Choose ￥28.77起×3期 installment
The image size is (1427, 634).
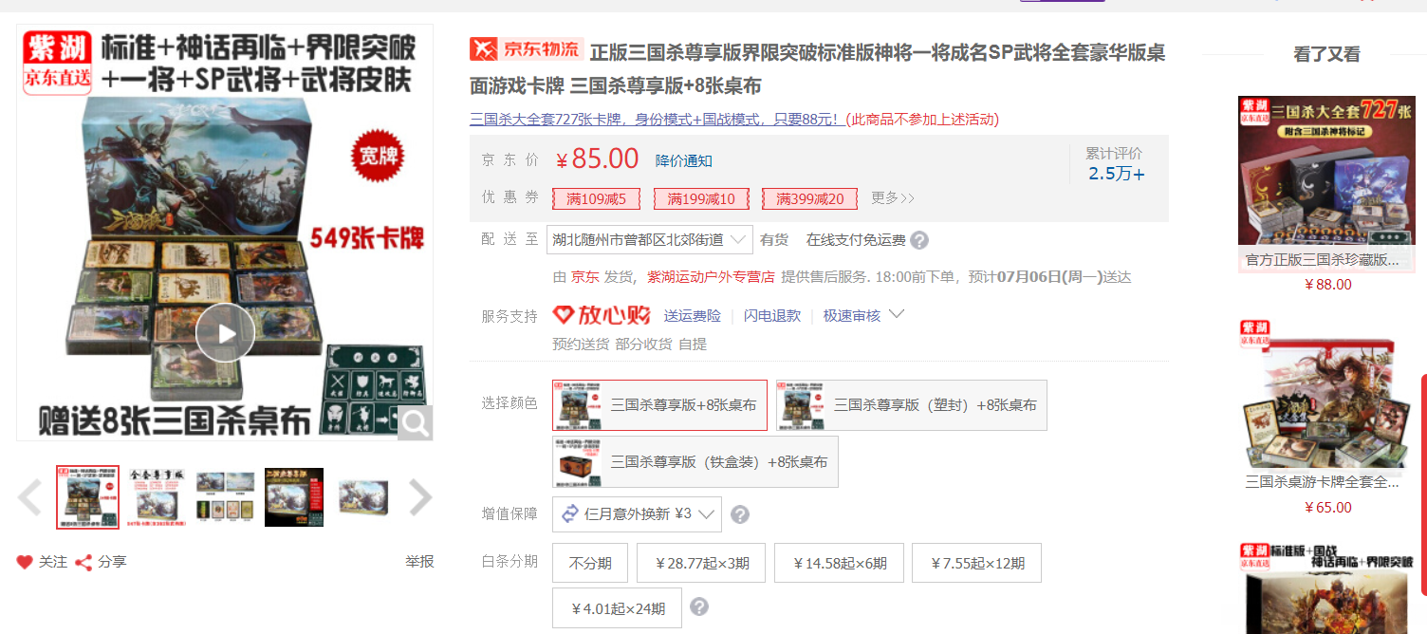click(x=701, y=563)
